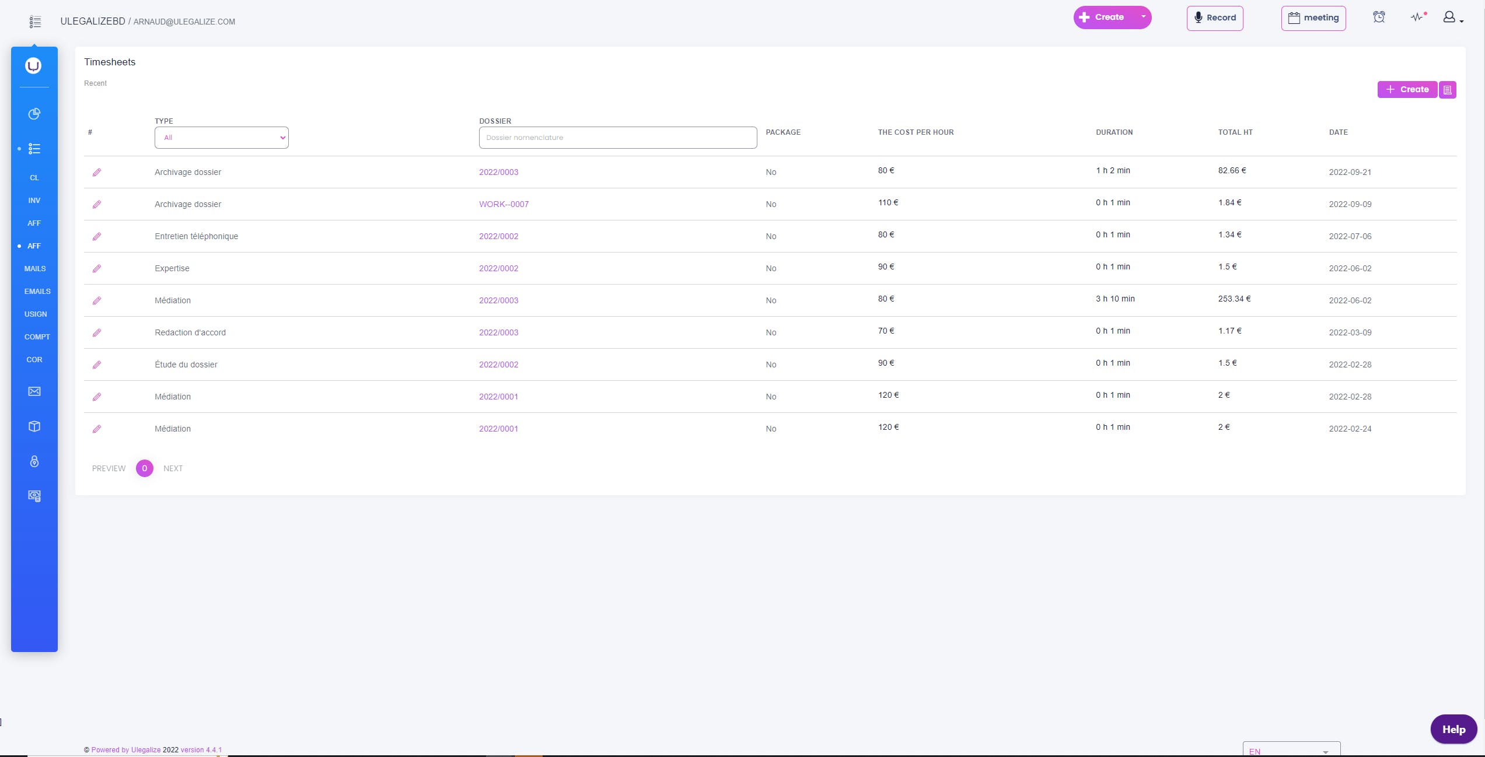
Task: Open the user account menu
Action: (1452, 18)
